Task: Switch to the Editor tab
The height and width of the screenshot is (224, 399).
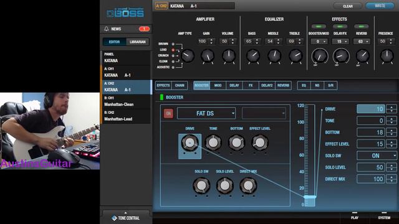Action: (115, 42)
